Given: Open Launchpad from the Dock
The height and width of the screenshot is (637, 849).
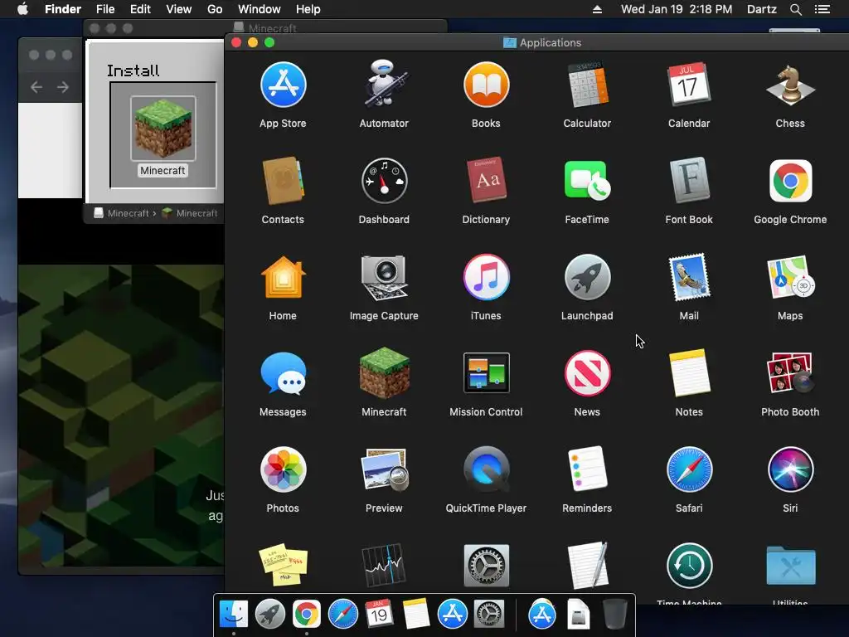Looking at the screenshot, I should (x=270, y=614).
